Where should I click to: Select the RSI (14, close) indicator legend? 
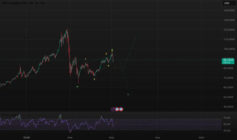pos(9,115)
